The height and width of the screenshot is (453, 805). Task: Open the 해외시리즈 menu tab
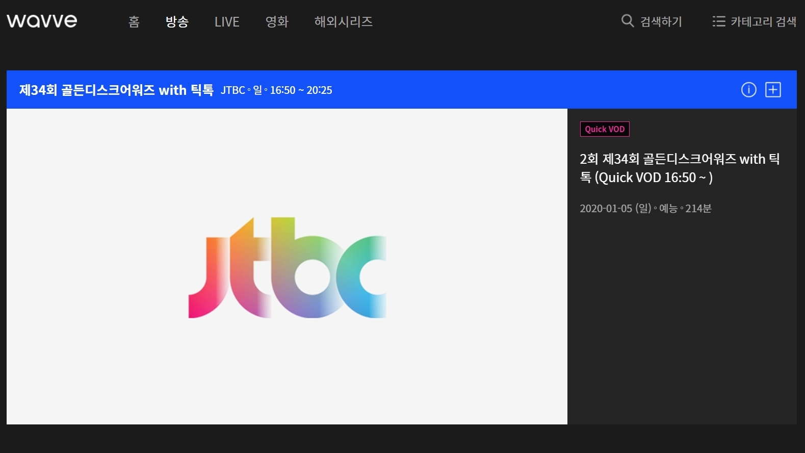(x=343, y=21)
